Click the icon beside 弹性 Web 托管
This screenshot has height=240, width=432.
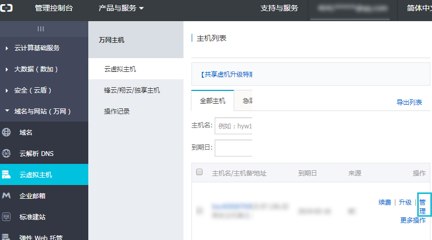tap(6, 237)
